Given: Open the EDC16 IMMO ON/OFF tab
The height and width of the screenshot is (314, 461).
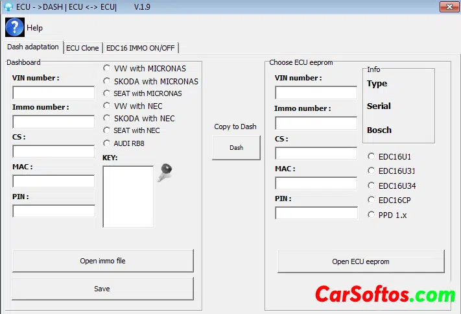Looking at the screenshot, I should coord(140,48).
